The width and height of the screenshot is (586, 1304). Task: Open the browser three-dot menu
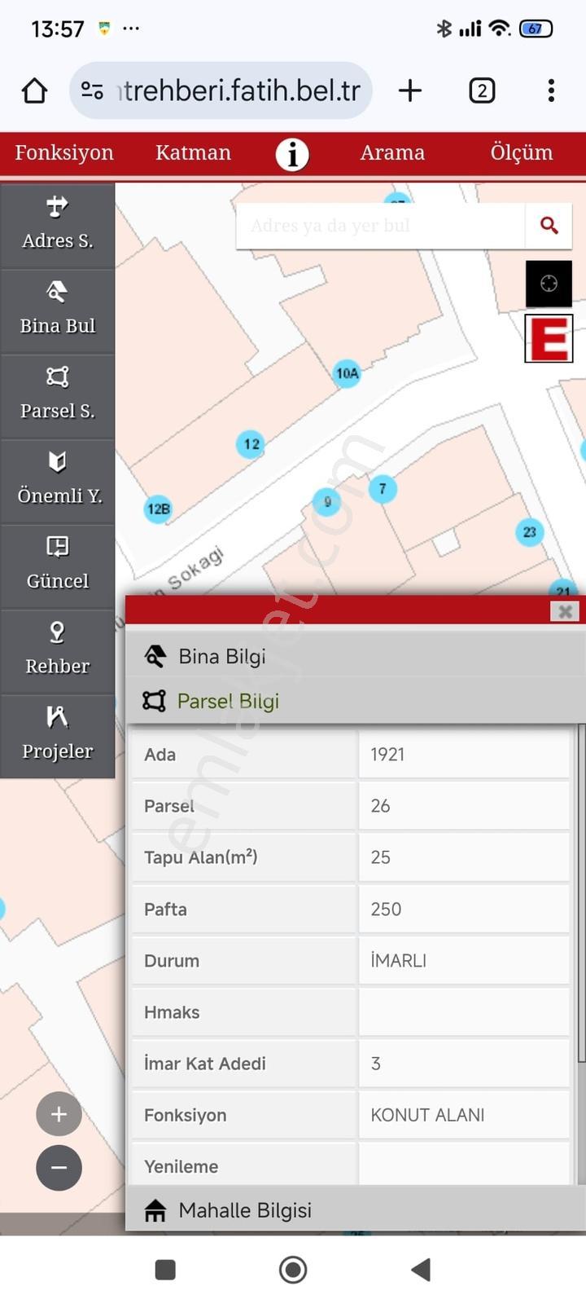tap(551, 90)
